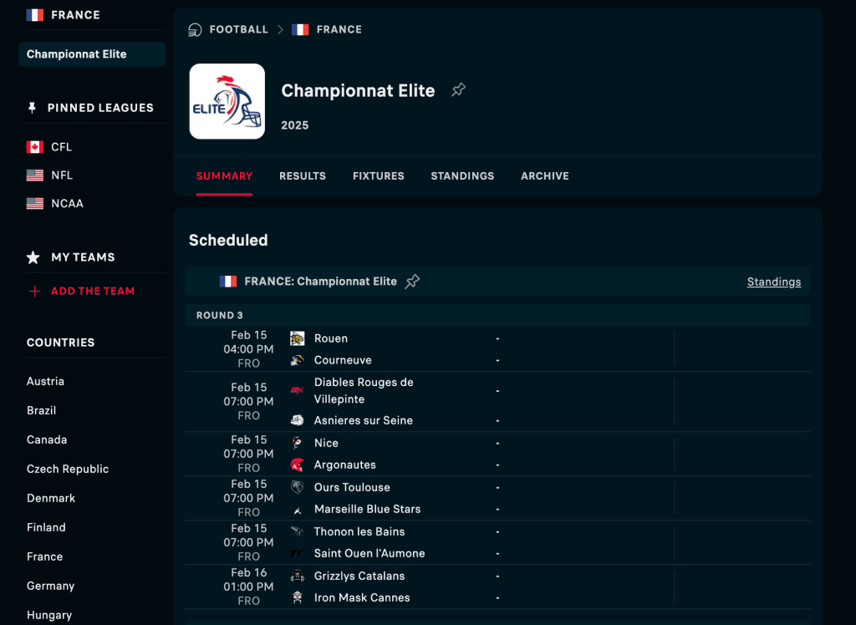Open the Fixtures tab
Image resolution: width=856 pixels, height=625 pixels.
click(379, 175)
